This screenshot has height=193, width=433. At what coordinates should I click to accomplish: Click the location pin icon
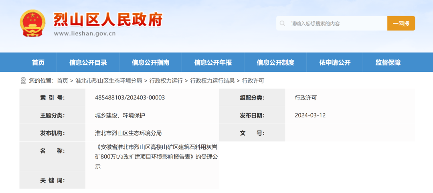click(x=23, y=81)
